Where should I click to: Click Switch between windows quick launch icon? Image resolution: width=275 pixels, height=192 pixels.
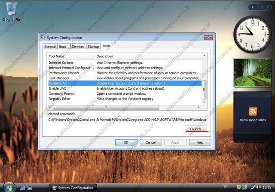(29, 188)
